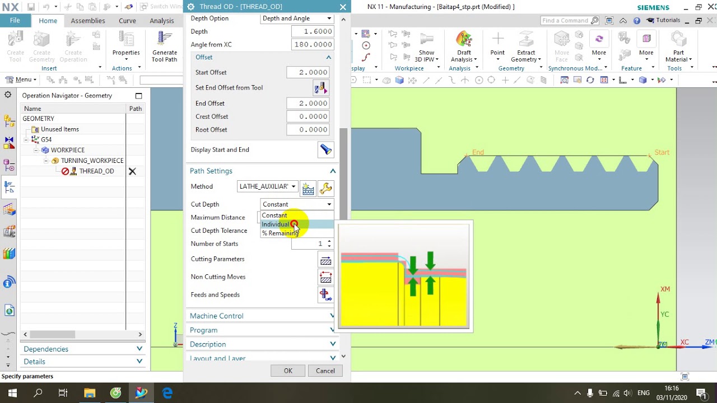Open the Non Cutting Moves icon

(x=325, y=277)
